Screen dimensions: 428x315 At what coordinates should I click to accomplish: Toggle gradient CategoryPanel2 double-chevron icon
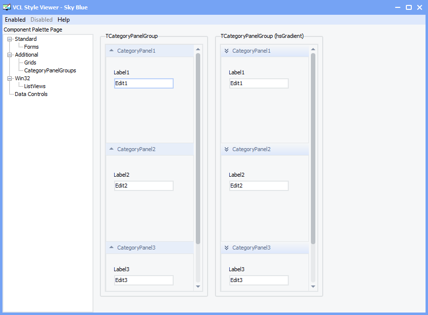point(227,149)
